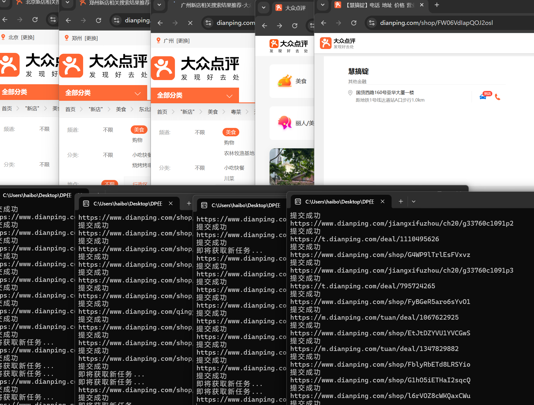Click the location pin next to 北京
Viewport: 534px width, 405px height.
click(x=3, y=37)
